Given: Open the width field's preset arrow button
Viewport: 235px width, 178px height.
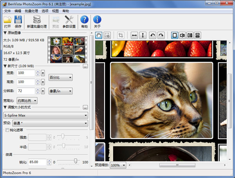Looking at the screenshot, I should [x=43, y=73].
